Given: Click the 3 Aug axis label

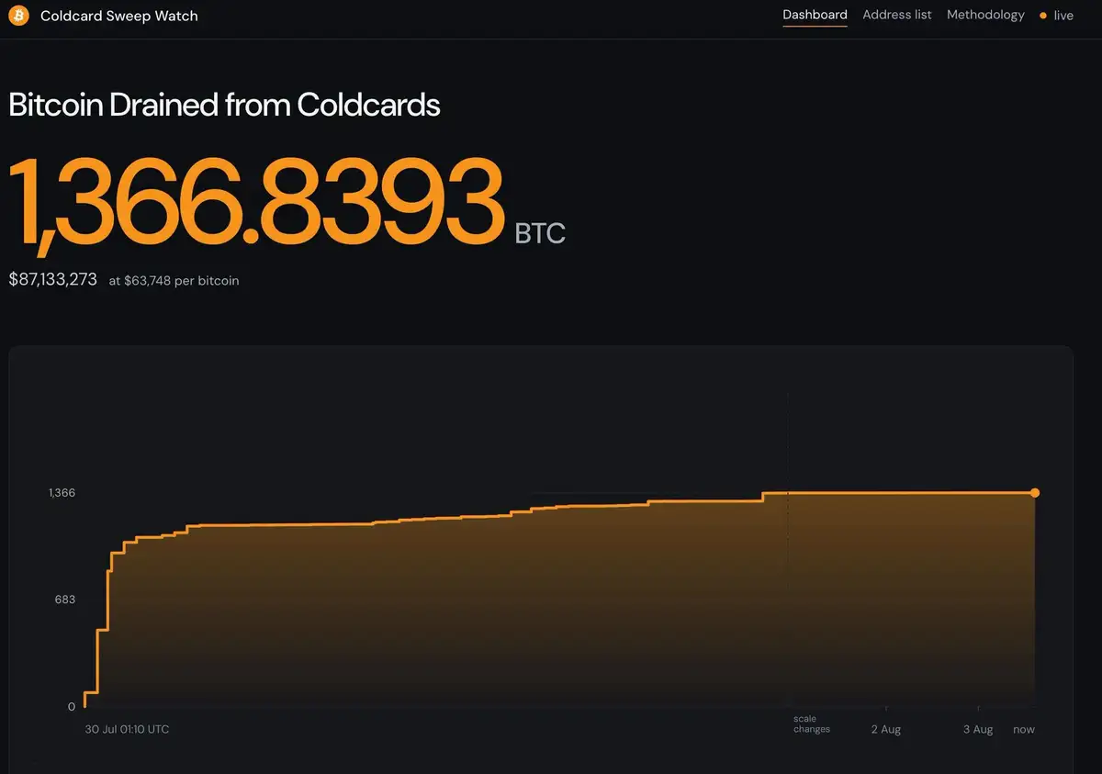Looking at the screenshot, I should (x=978, y=729).
